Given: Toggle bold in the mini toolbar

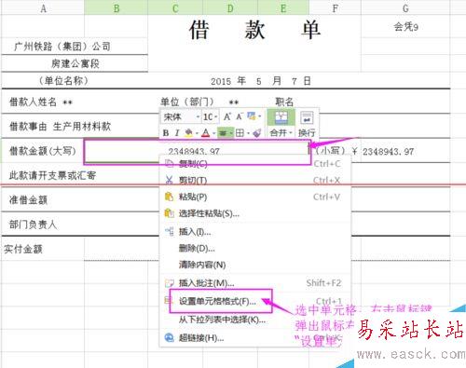Looking at the screenshot, I should pos(166,133).
